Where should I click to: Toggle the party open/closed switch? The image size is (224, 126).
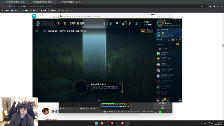[150, 31]
